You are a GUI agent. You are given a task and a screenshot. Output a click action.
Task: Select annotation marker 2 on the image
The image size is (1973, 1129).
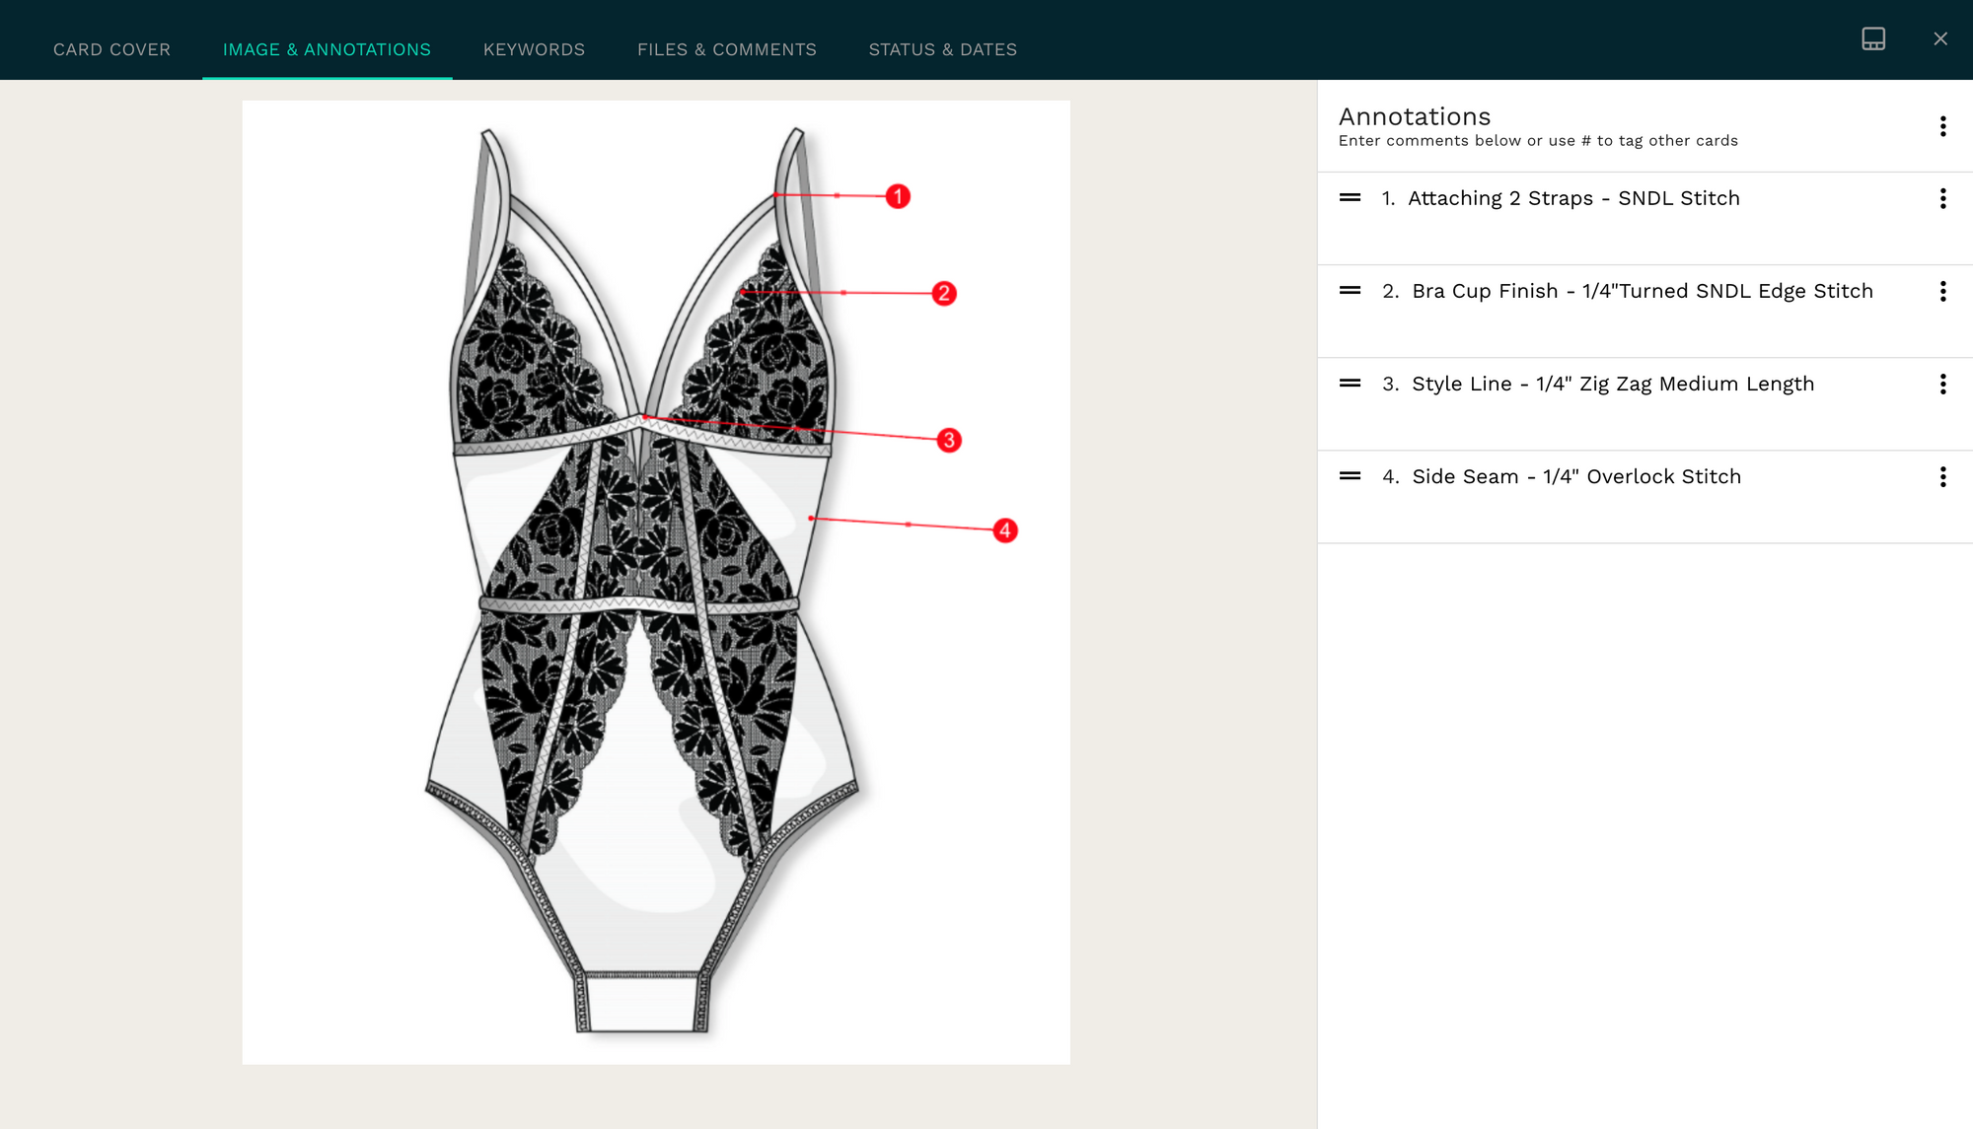[944, 293]
